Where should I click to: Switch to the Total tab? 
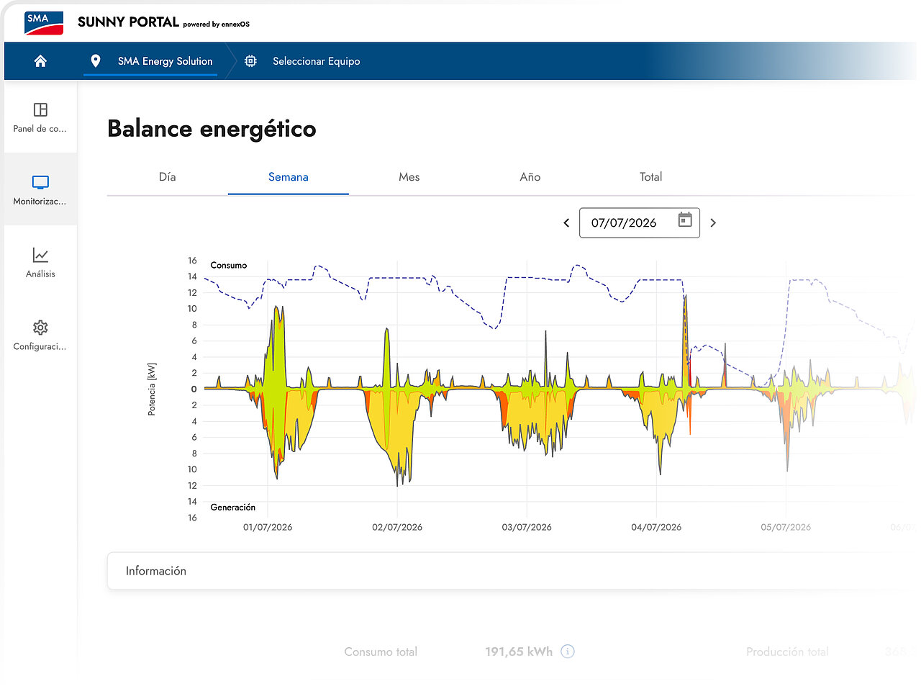651,177
